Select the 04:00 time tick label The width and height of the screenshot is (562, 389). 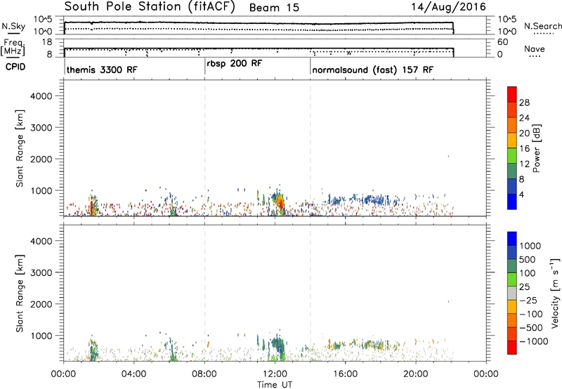[x=133, y=374]
